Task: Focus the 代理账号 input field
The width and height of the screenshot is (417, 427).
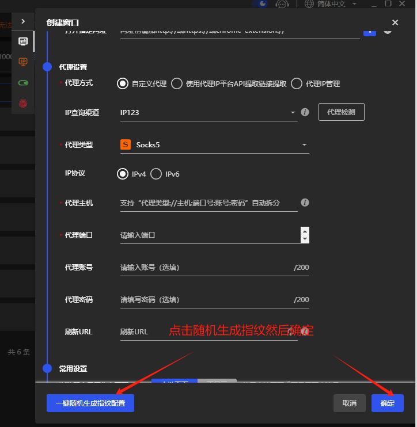Action: 214,268
